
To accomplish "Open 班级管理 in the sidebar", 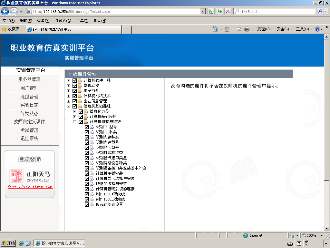I will point(29,97).
